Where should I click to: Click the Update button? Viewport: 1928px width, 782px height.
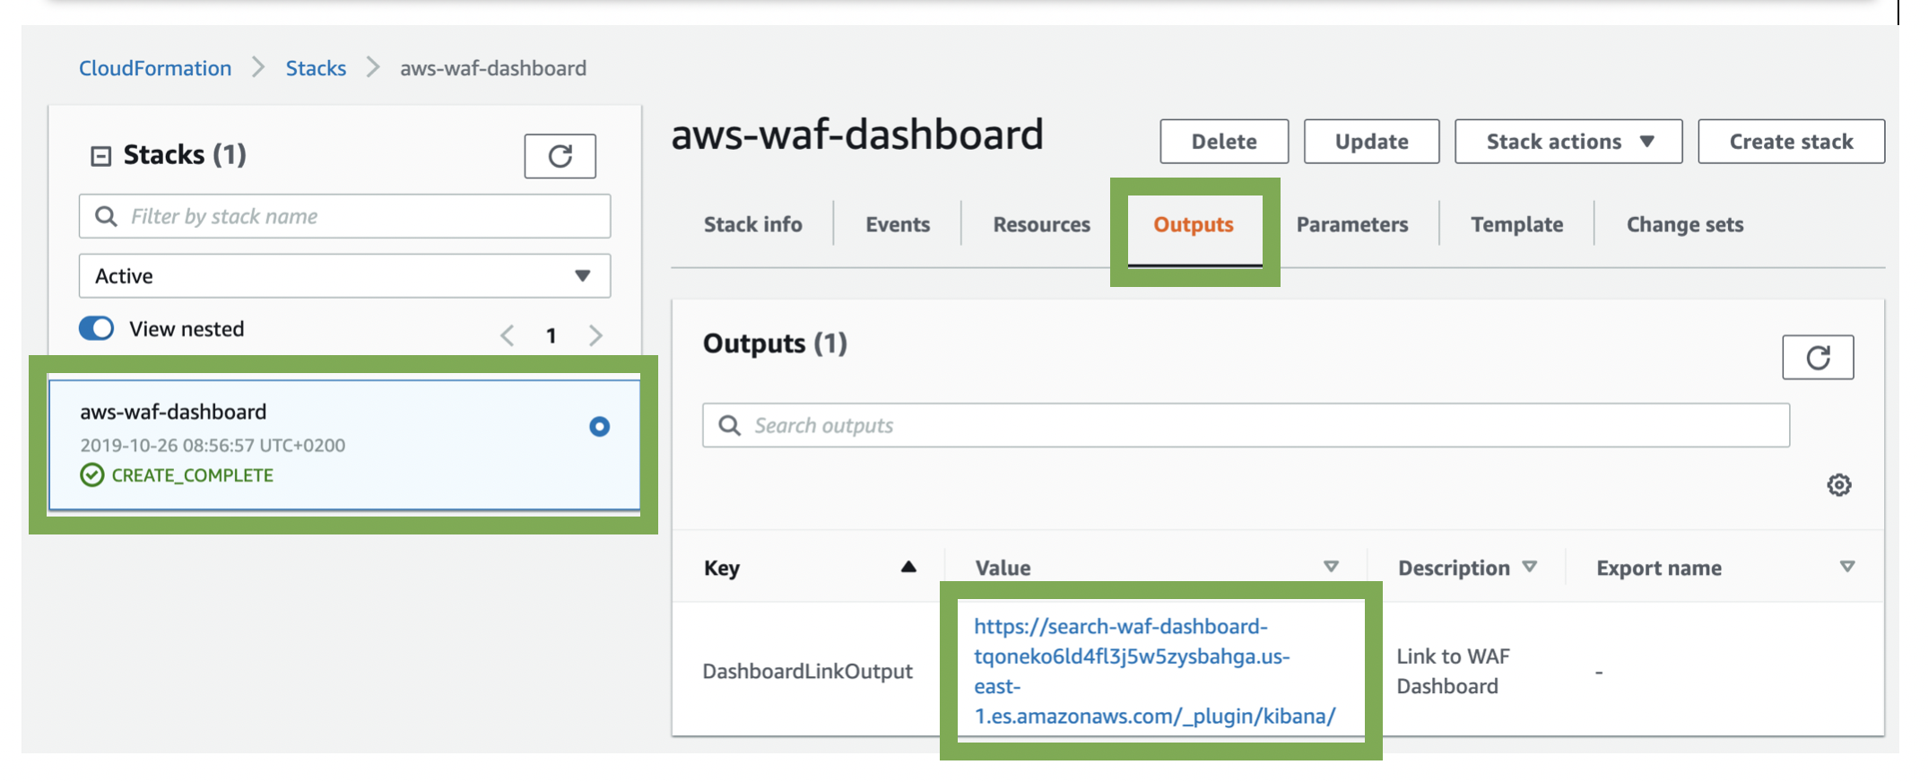pos(1372,142)
